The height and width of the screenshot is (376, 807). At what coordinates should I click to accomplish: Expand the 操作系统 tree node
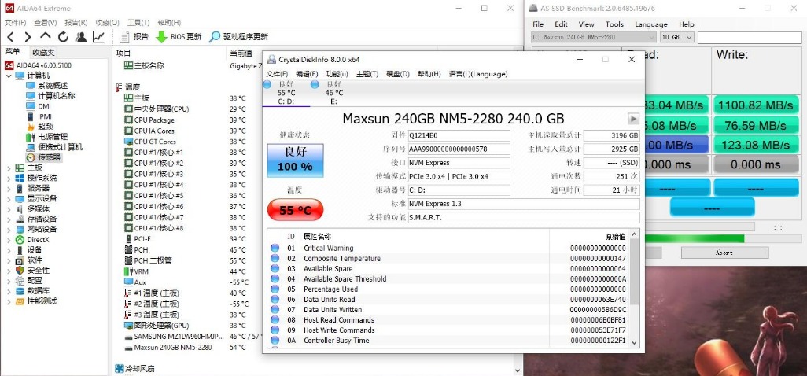tap(9, 178)
